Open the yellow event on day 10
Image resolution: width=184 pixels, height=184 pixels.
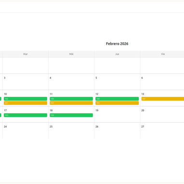pyautogui.click(x=26, y=103)
